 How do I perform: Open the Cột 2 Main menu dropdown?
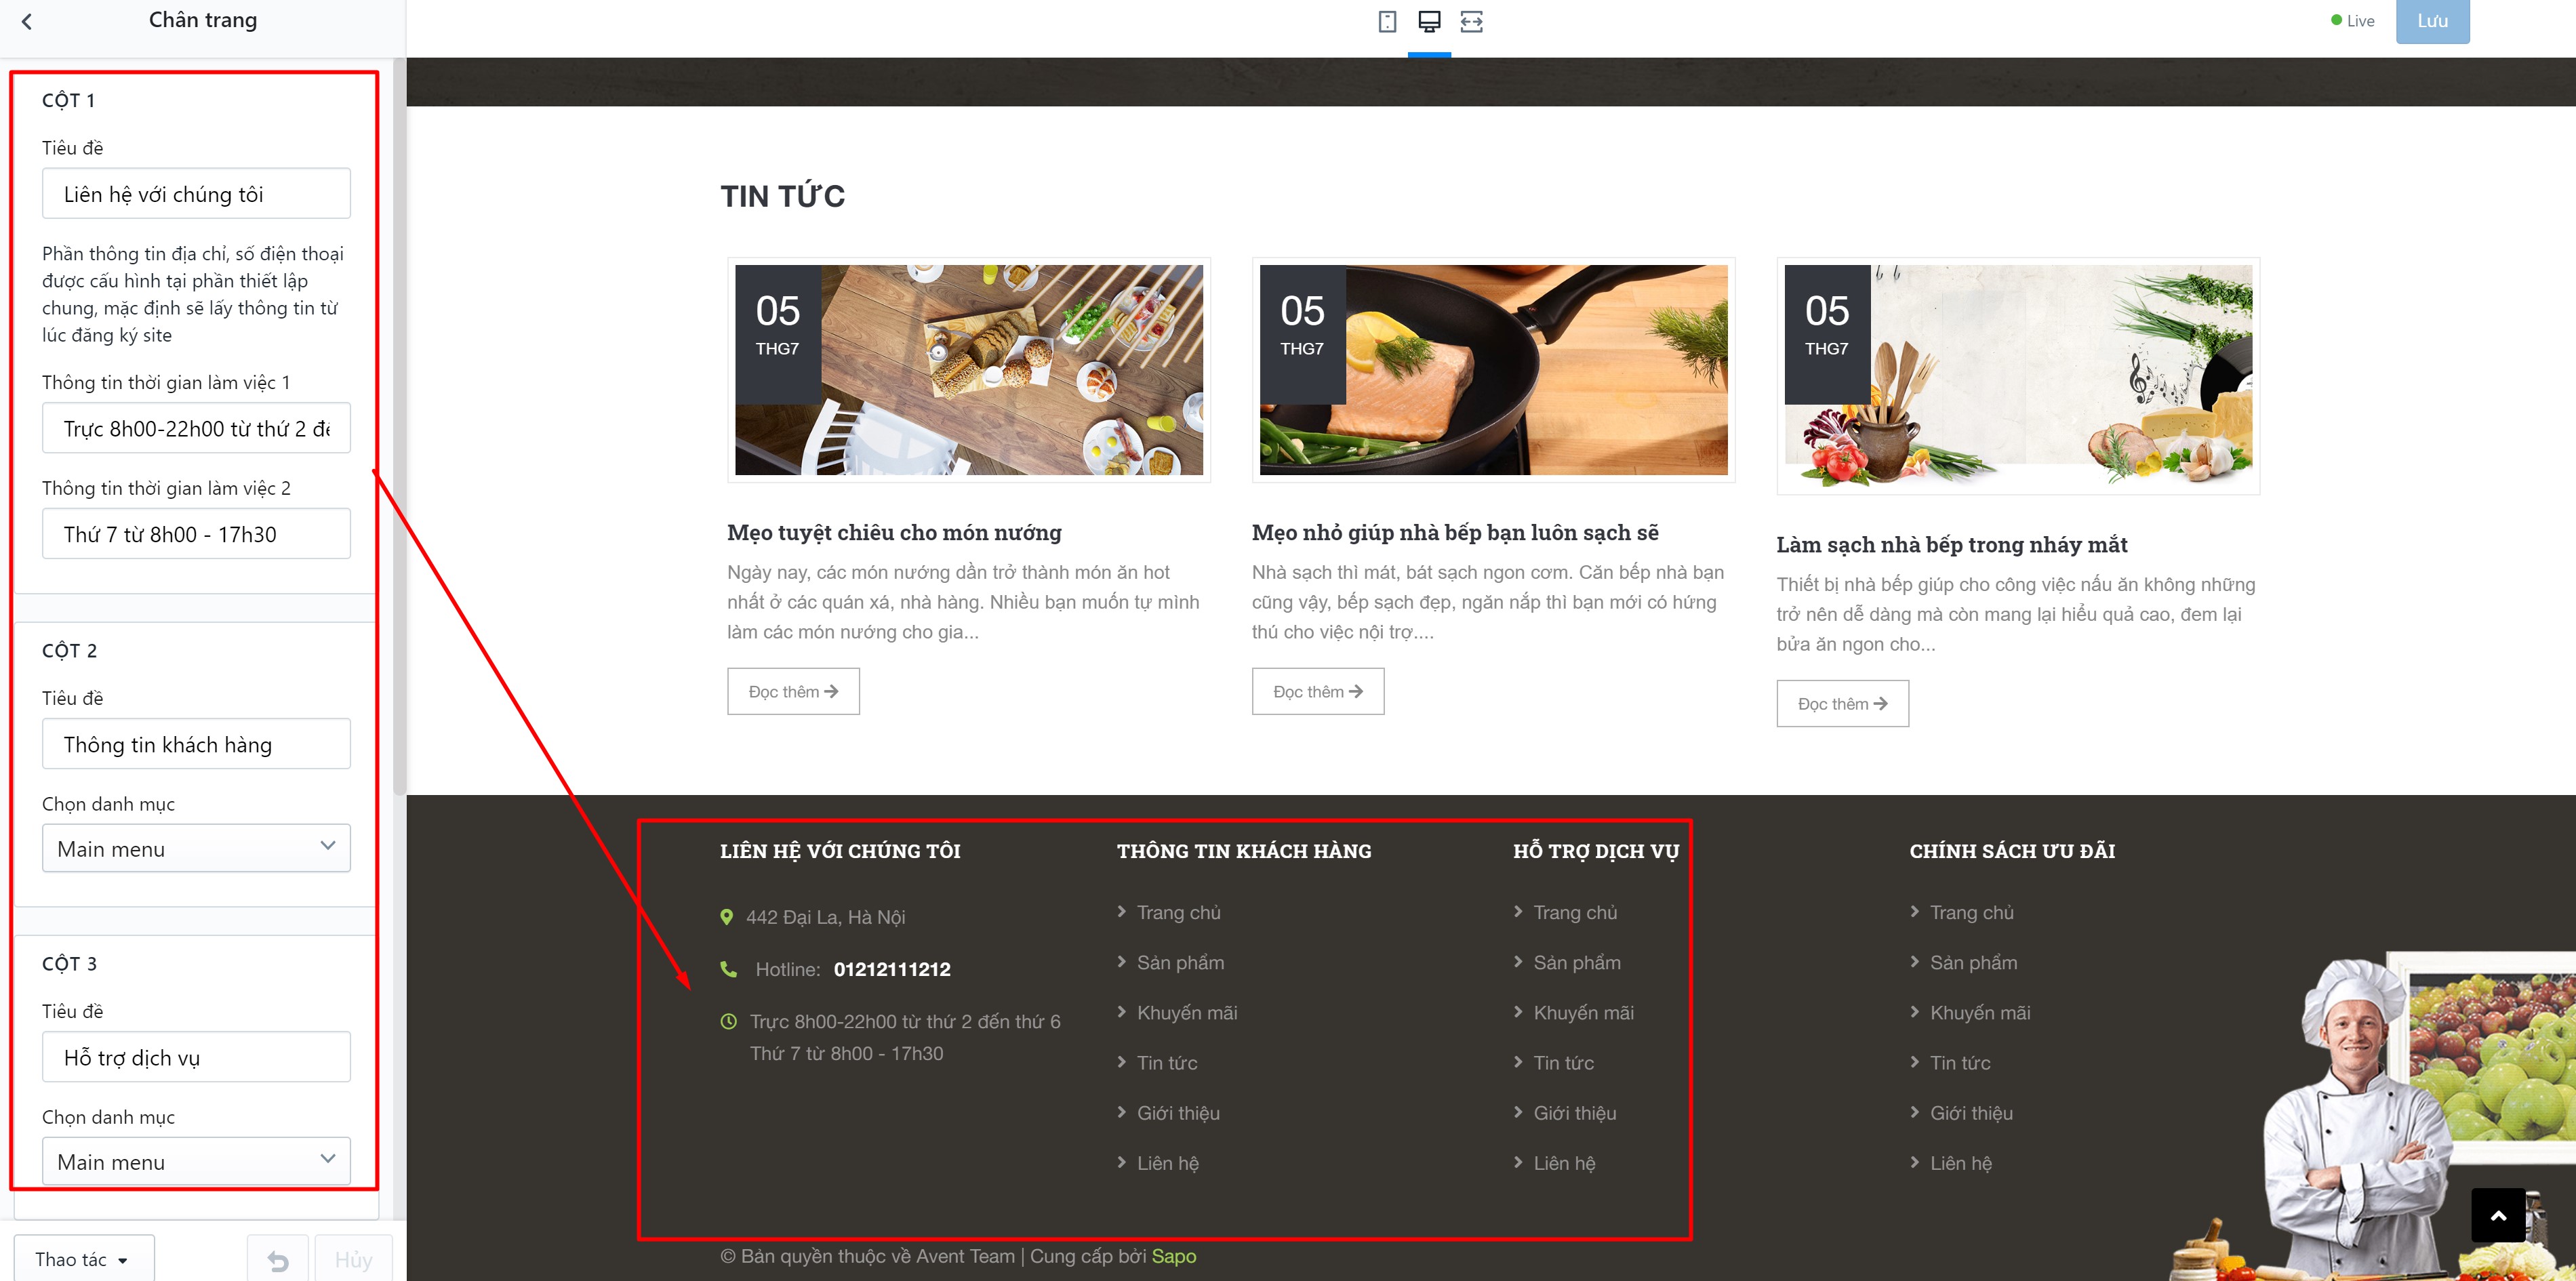coord(196,848)
